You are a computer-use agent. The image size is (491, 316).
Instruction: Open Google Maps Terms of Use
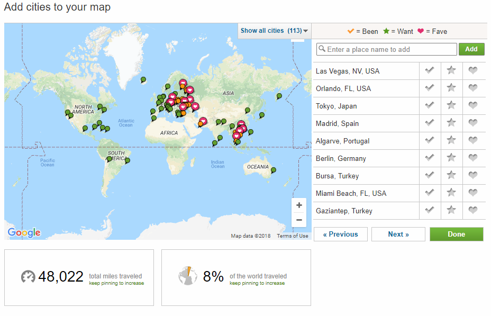pos(293,236)
